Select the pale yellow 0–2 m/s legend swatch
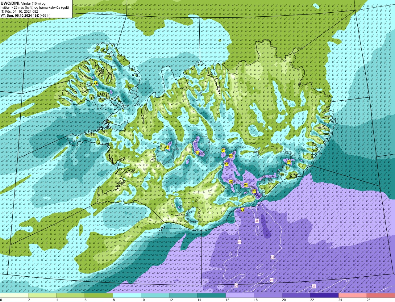This screenshot has height=302, width=395. point(14,296)
